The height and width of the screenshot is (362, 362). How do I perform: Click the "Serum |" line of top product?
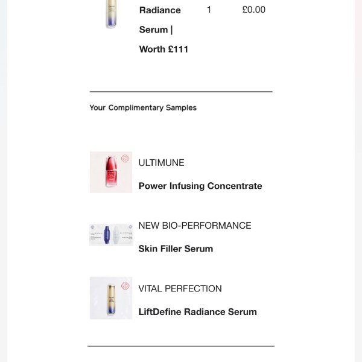click(153, 30)
